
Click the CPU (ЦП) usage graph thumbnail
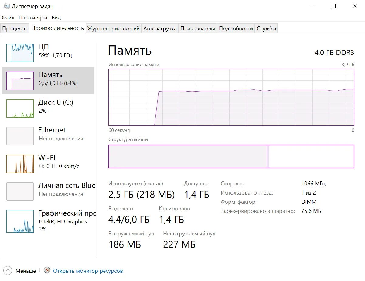[x=20, y=53]
